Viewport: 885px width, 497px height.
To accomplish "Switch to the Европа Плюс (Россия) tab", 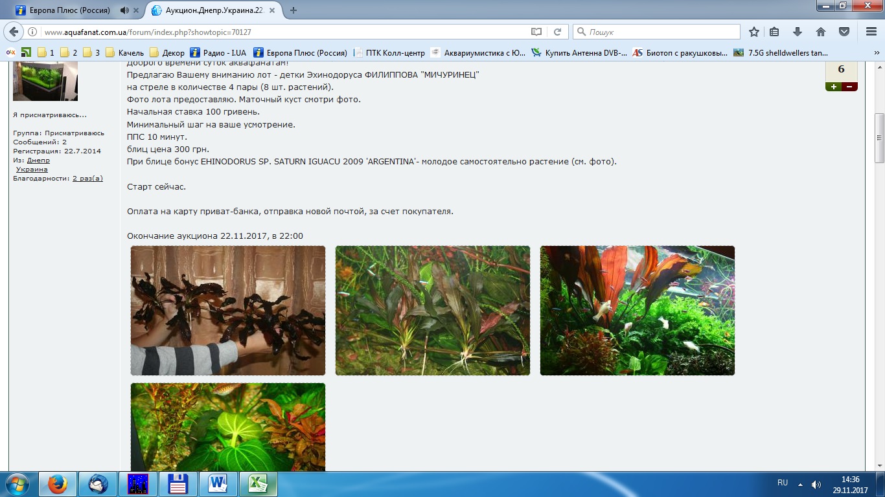I will click(x=68, y=10).
